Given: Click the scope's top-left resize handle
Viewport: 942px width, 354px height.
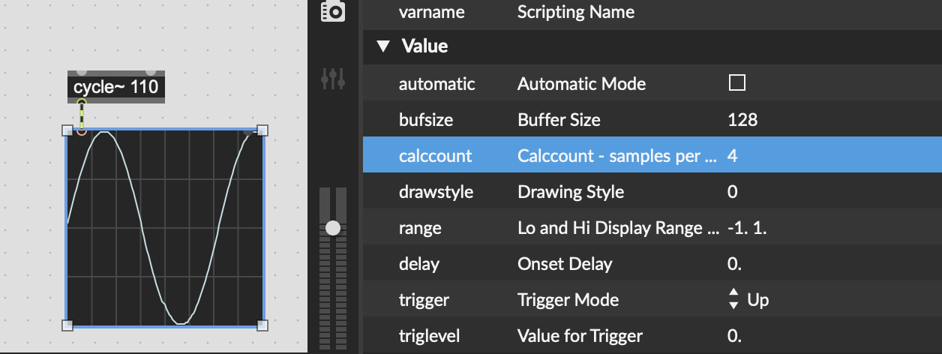Looking at the screenshot, I should 67,130.
